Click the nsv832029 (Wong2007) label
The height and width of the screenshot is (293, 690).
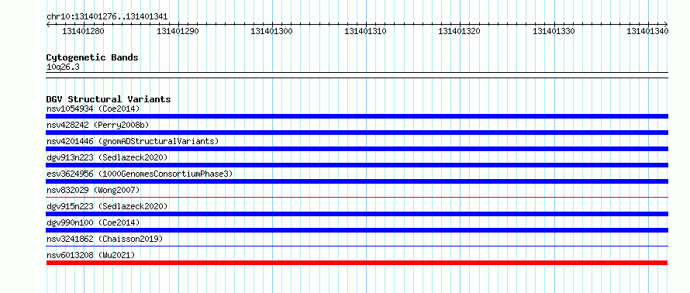pyautogui.click(x=93, y=190)
